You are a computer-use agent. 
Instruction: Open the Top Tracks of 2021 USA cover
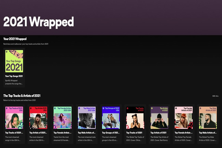point(14,118)
